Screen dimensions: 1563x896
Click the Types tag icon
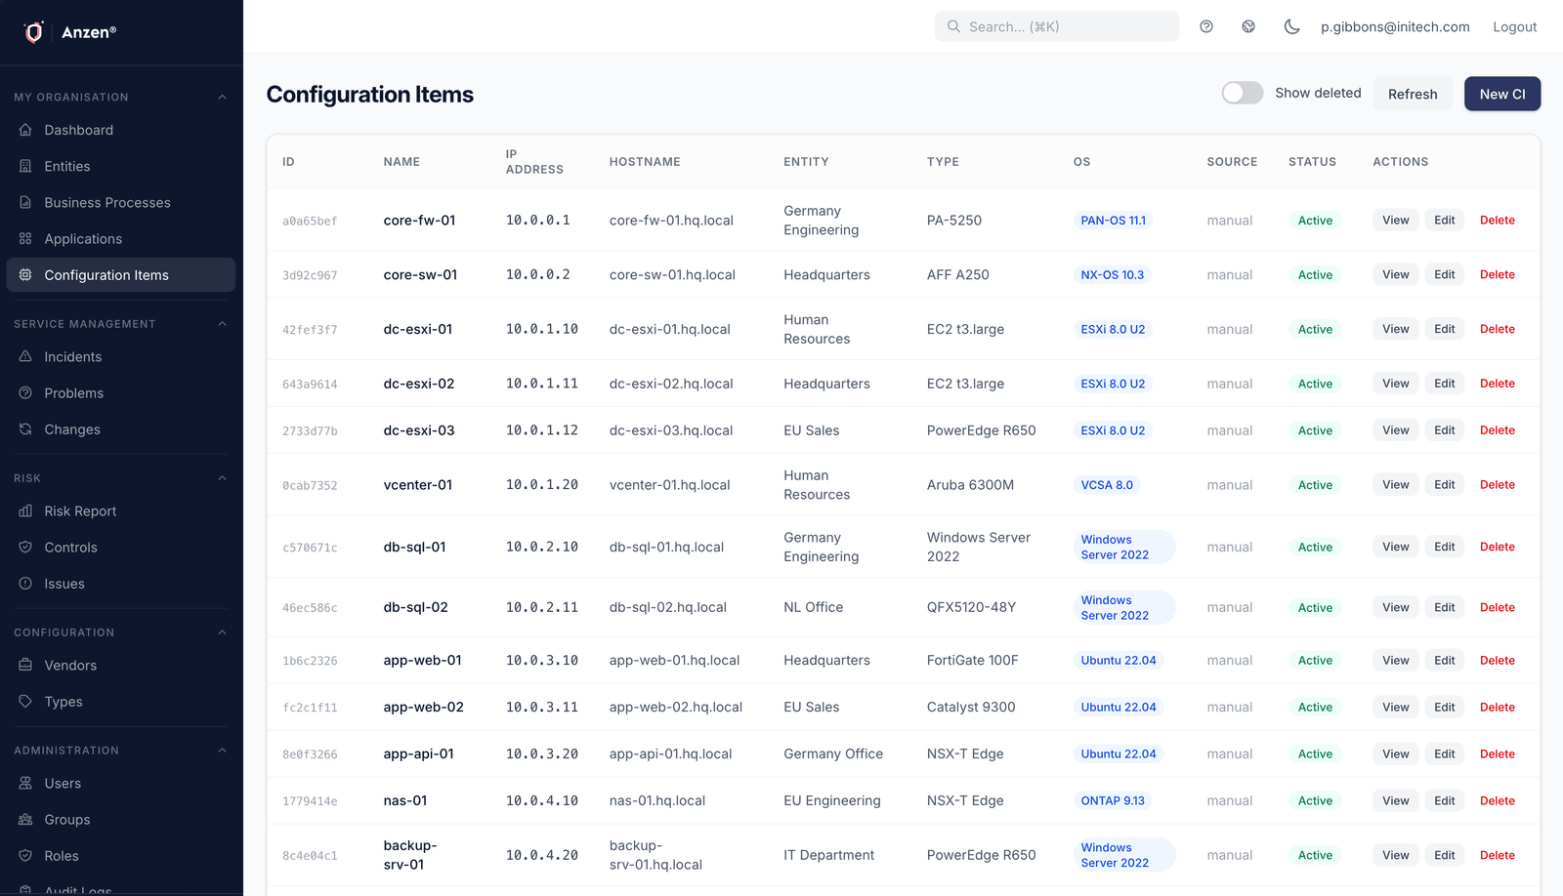click(x=25, y=701)
